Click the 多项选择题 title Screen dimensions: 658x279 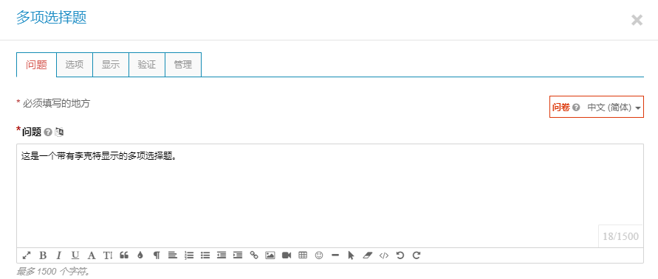pos(52,18)
